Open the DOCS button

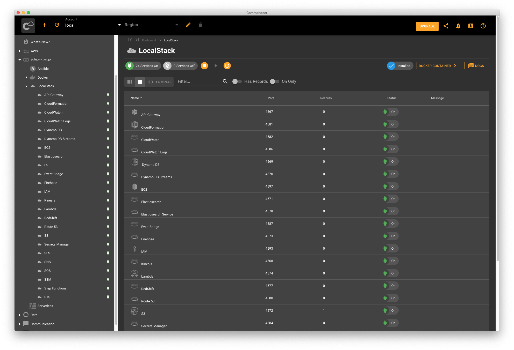tap(476, 66)
